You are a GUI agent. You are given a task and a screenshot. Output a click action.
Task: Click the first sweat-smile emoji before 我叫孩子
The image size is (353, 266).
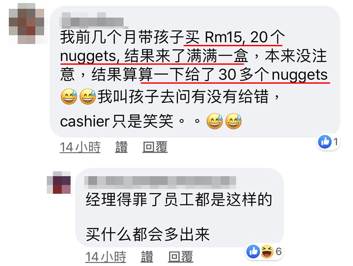click(69, 96)
